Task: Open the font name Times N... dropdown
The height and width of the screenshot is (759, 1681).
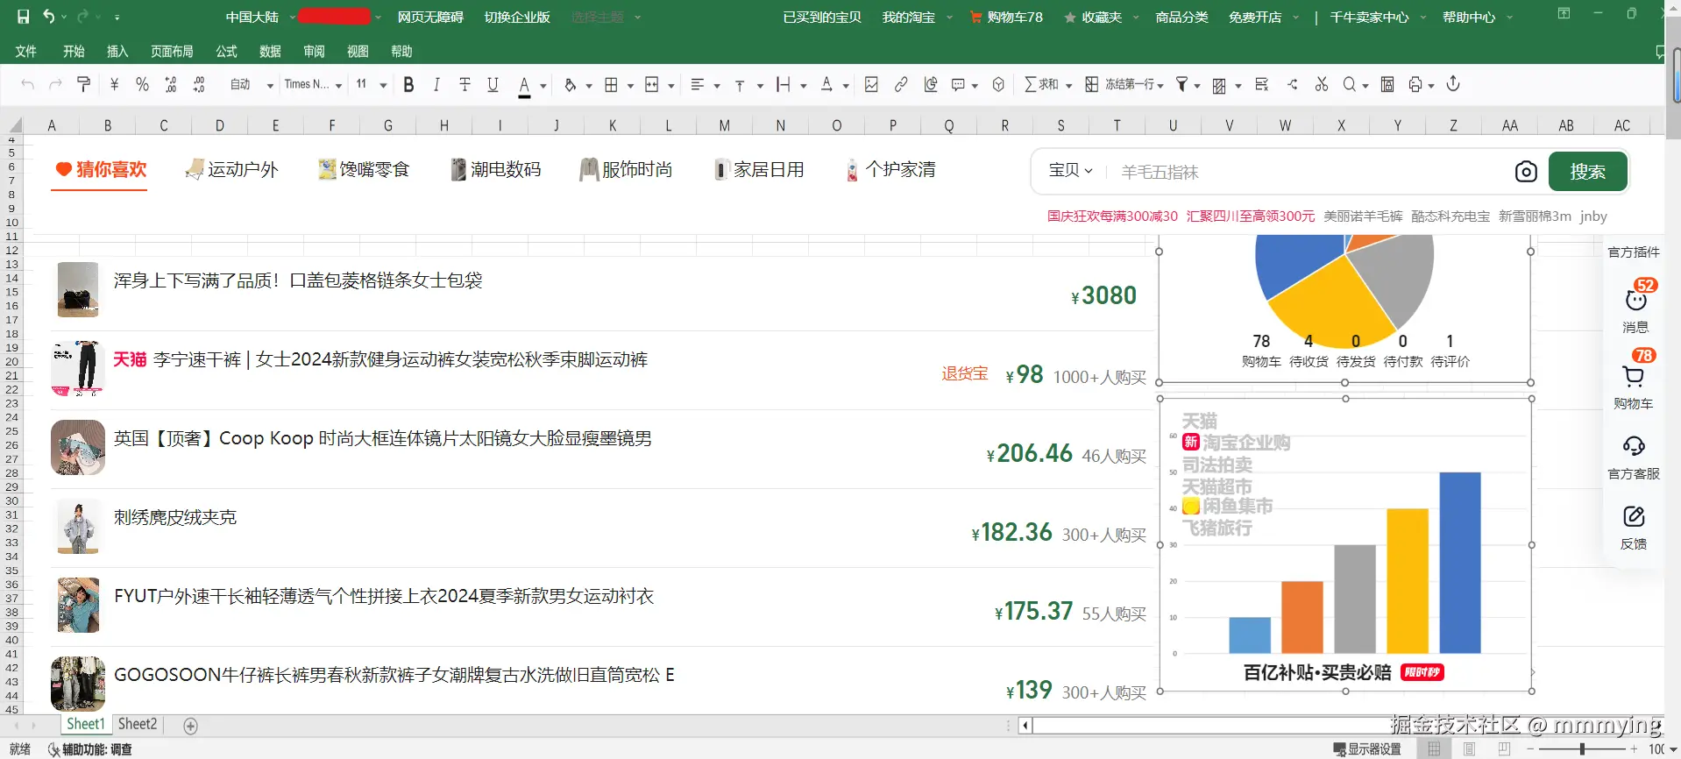Action: (313, 84)
